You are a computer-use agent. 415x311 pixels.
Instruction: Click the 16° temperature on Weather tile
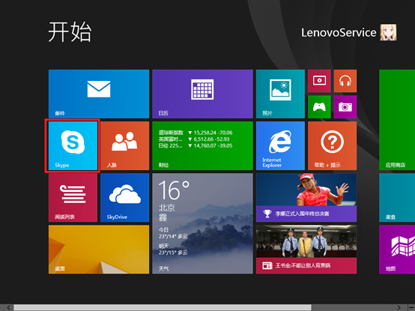(174, 190)
